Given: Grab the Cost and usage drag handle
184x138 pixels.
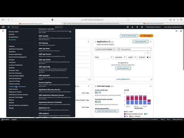Looking at the screenshot, I should [x=95, y=86].
